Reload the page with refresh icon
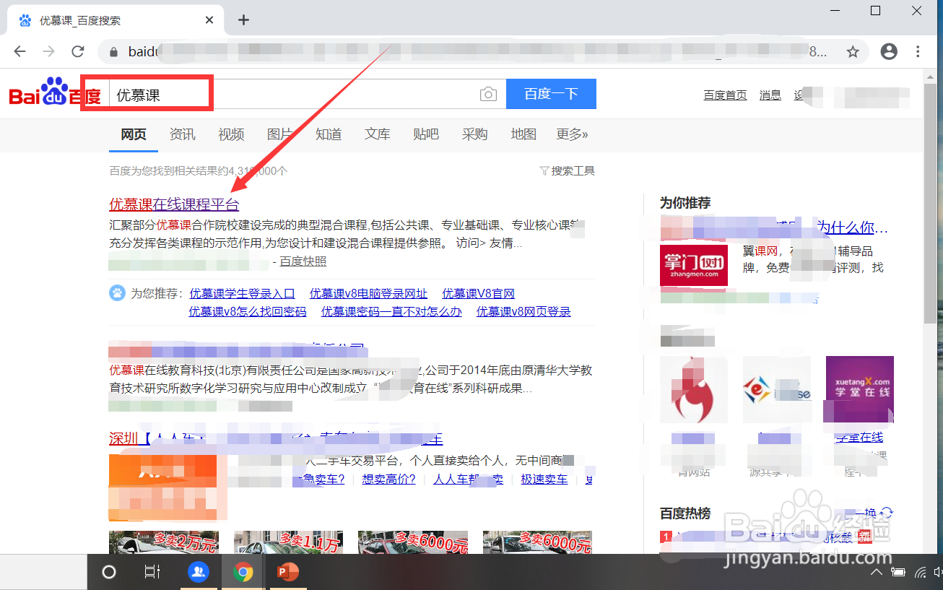 tap(78, 51)
